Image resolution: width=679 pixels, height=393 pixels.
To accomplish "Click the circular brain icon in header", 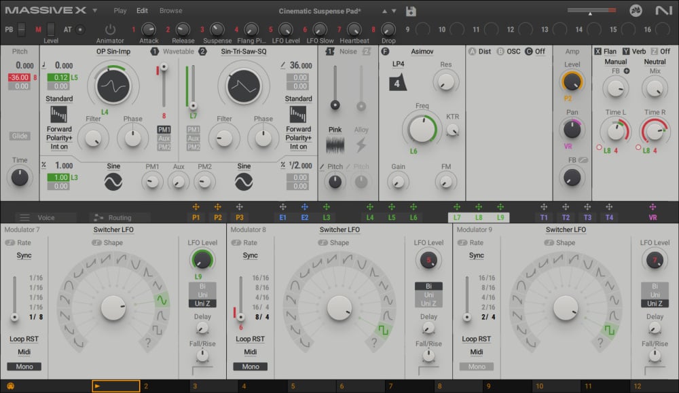I will pos(636,10).
